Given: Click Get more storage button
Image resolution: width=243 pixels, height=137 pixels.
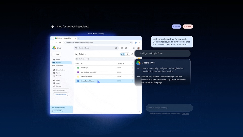Looking at the screenshot, I should (x=60, y=94).
